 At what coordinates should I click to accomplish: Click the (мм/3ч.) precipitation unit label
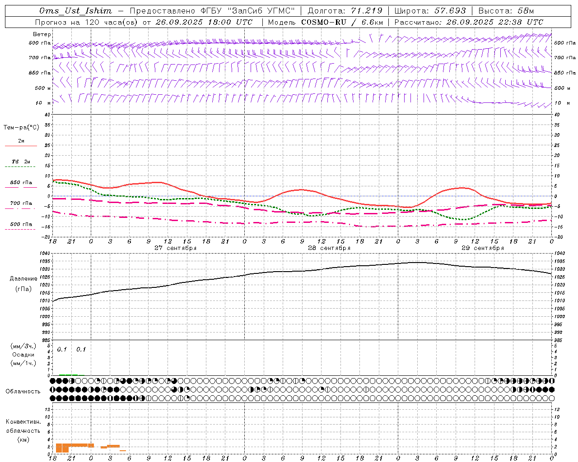pyautogui.click(x=23, y=346)
